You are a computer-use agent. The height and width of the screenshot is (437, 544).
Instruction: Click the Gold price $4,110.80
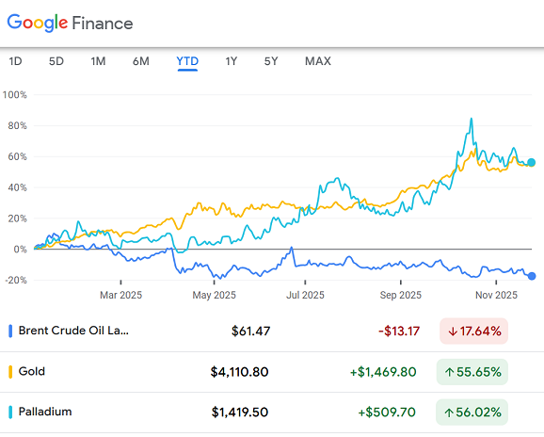tap(239, 372)
